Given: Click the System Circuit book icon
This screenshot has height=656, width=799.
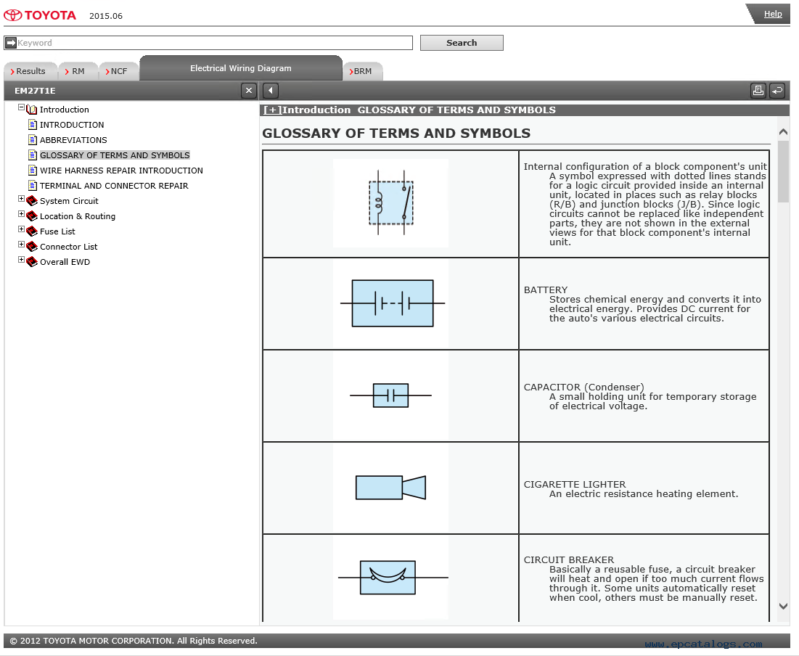Looking at the screenshot, I should (x=32, y=201).
